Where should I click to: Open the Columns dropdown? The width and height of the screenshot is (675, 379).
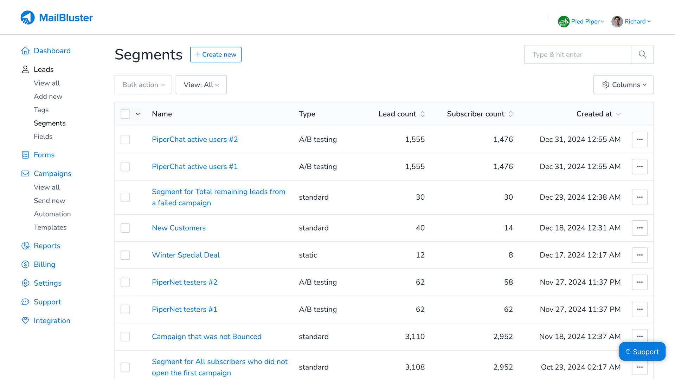pyautogui.click(x=623, y=85)
